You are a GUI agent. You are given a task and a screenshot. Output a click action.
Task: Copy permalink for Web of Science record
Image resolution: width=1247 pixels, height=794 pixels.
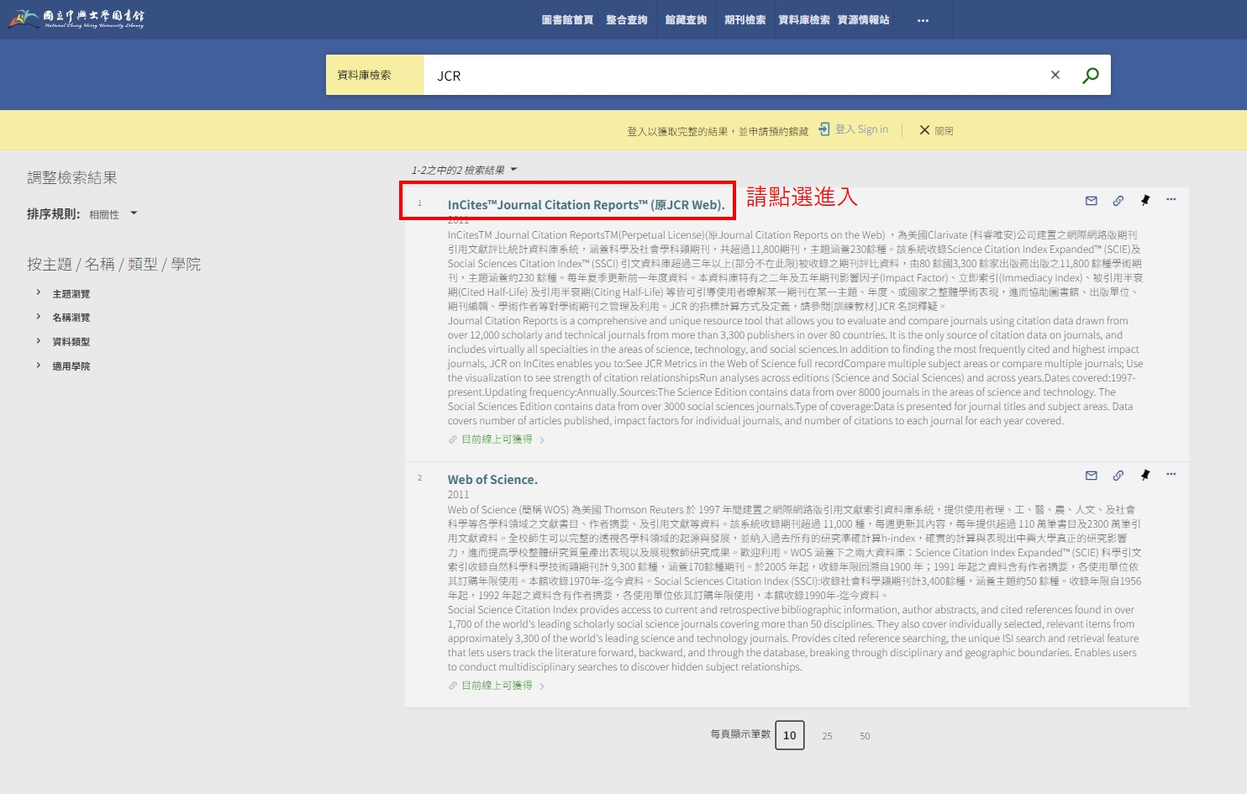click(x=1118, y=476)
